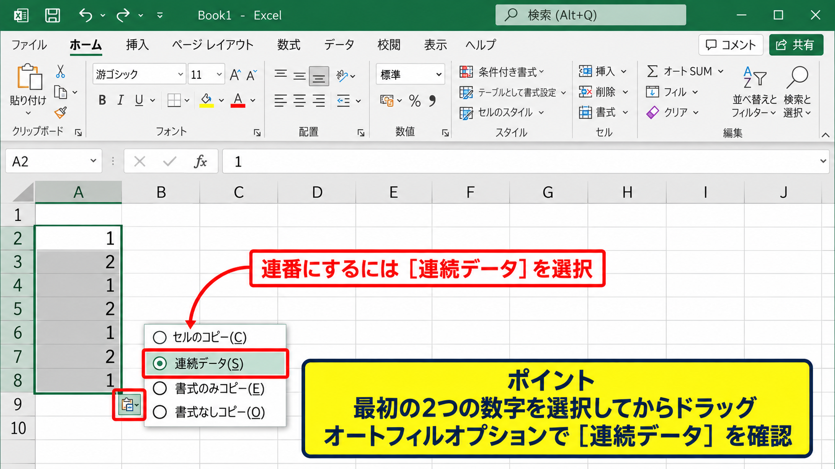Toggle Bold formatting
The height and width of the screenshot is (469, 835).
pyautogui.click(x=102, y=101)
